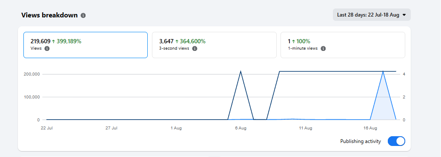Click the 100% increase indicator
Viewport: 441px width, 157px height.
pos(301,41)
